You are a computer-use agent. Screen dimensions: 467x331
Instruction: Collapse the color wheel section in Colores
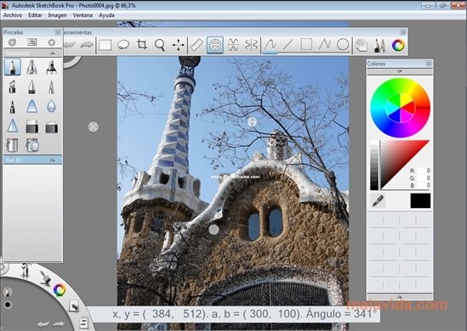click(400, 71)
